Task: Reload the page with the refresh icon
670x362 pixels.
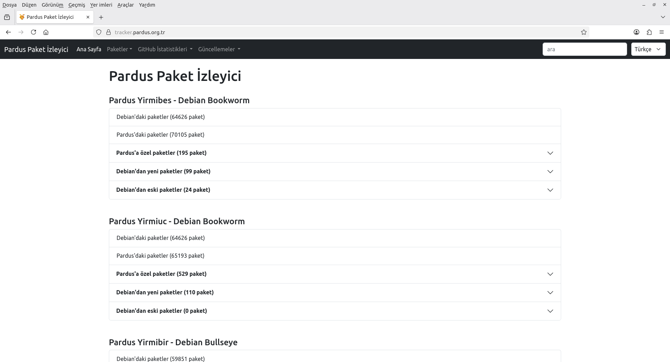Action: (33, 32)
